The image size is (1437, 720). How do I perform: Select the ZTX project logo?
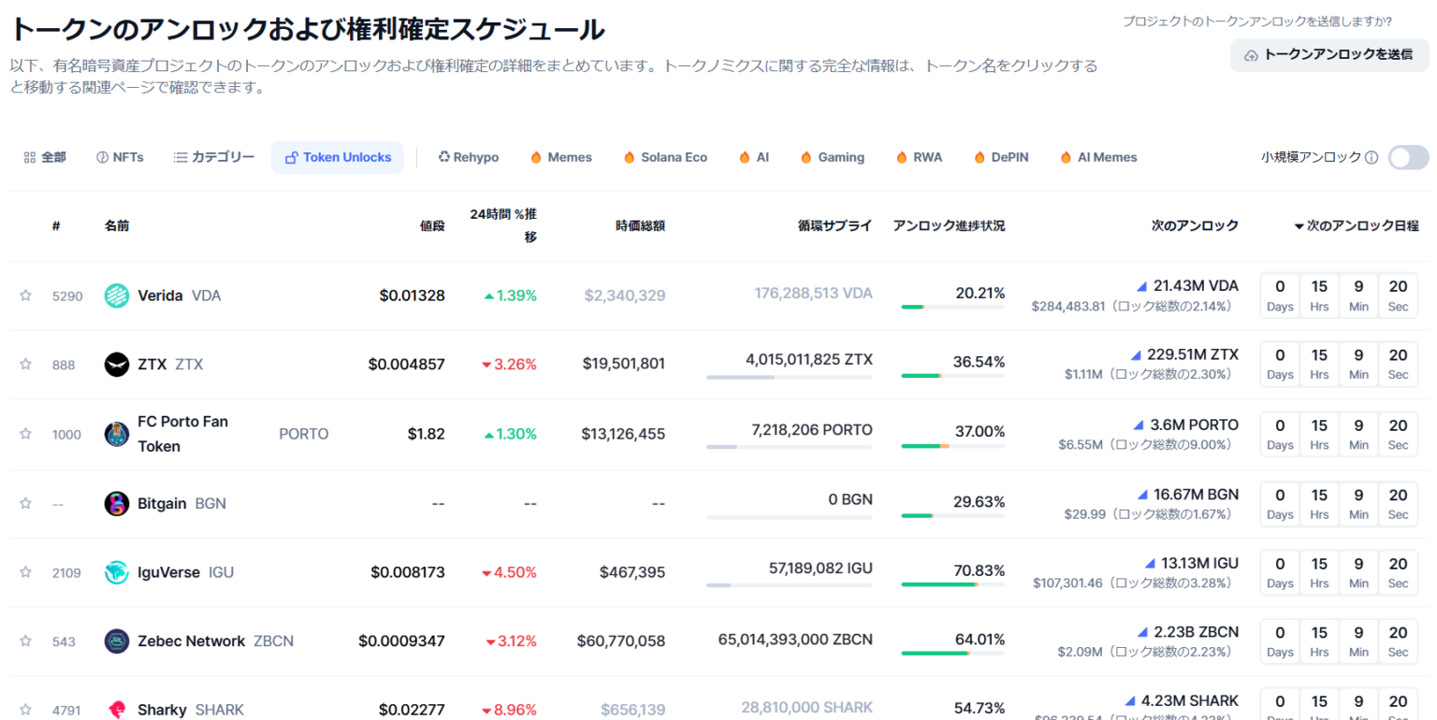coord(115,364)
